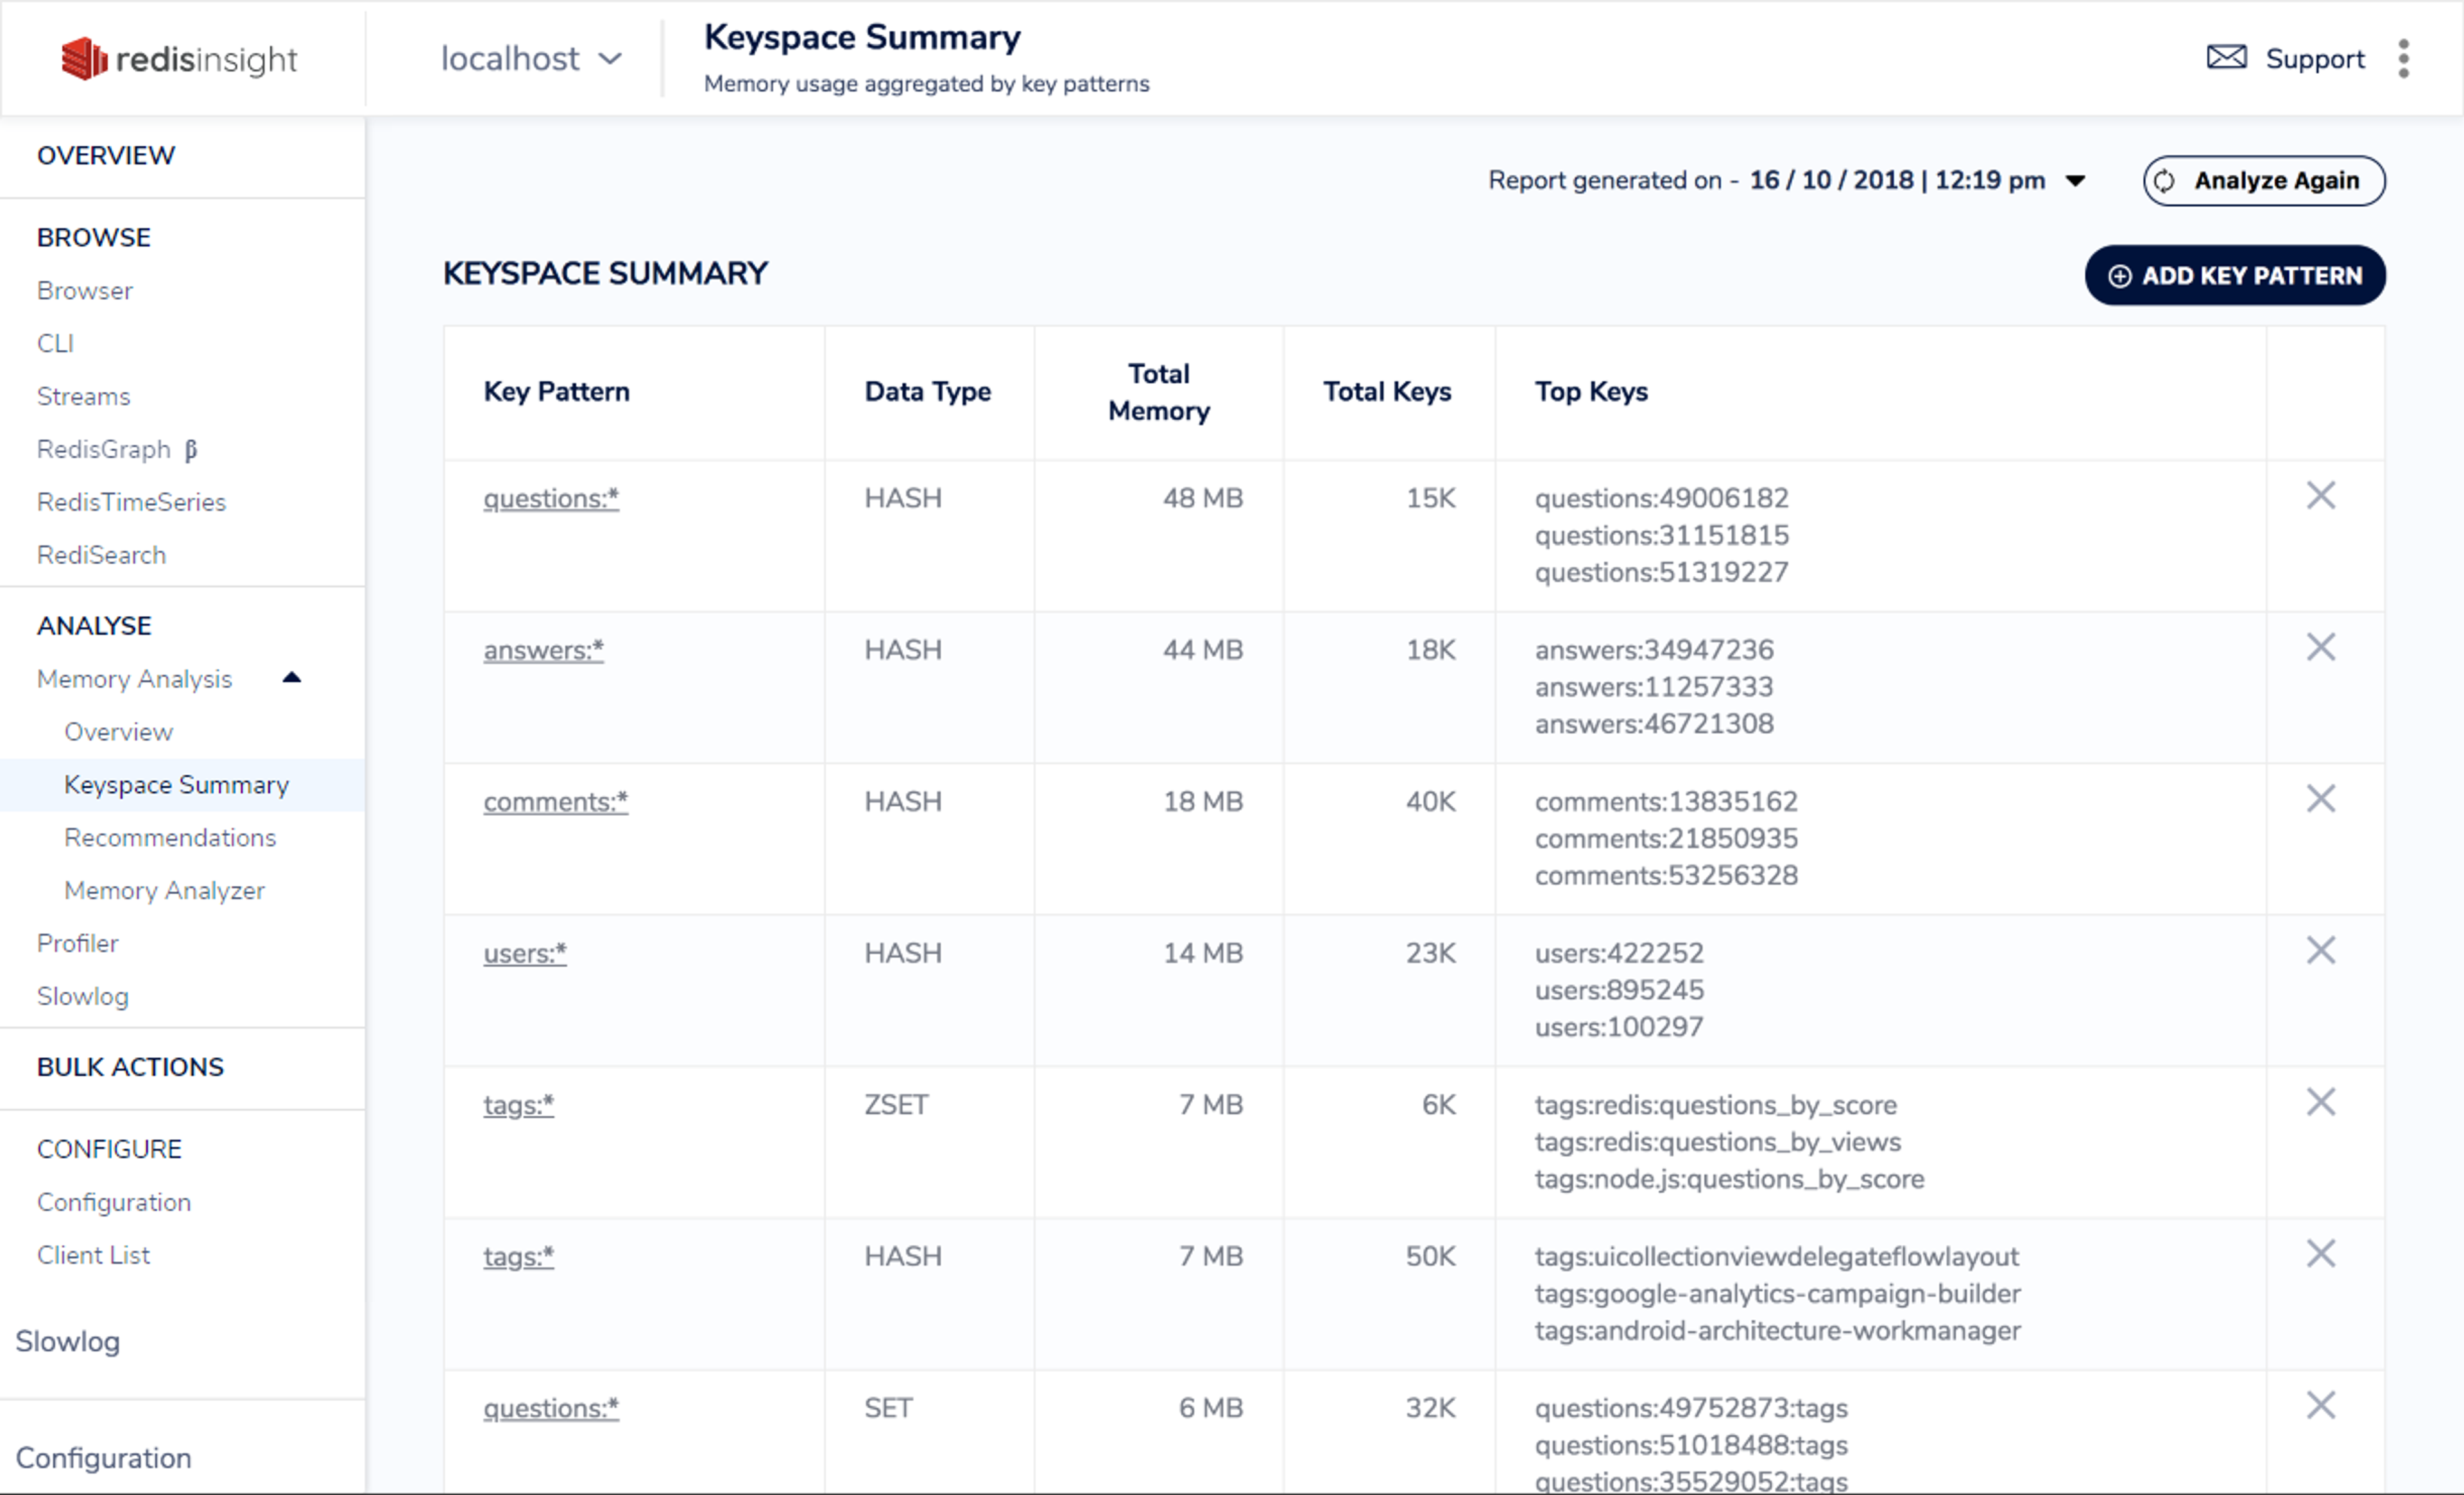This screenshot has height=1495, width=2464.
Task: Open the Profiler menu item
Action: pyautogui.click(x=78, y=944)
